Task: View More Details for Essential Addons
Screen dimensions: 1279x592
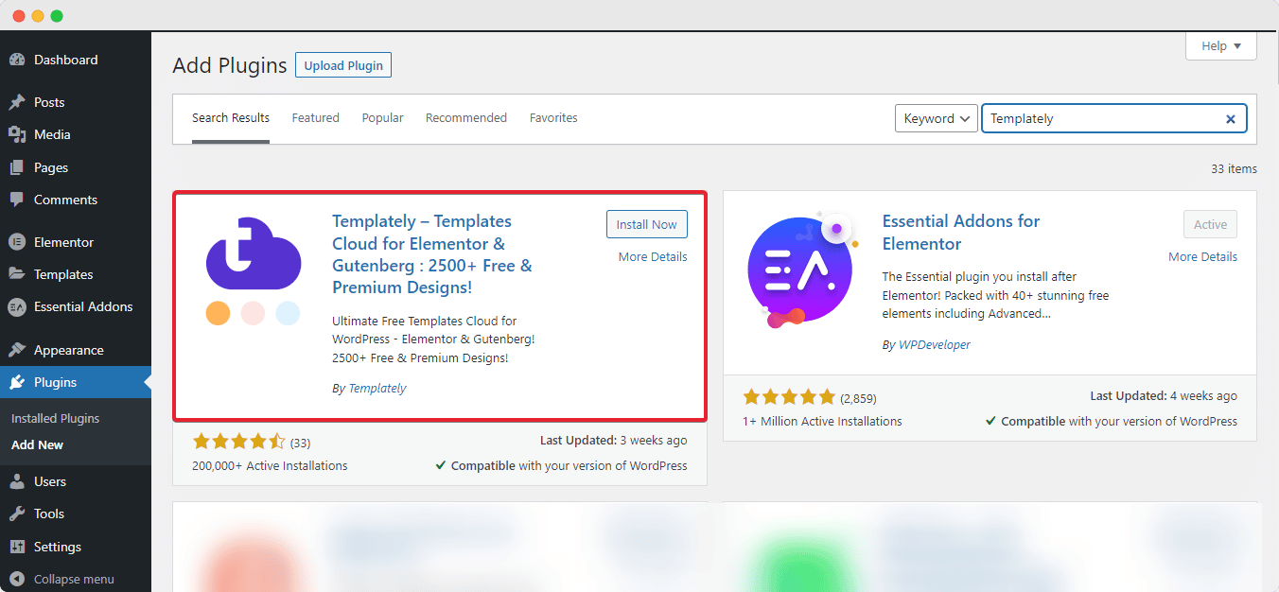Action: point(1202,257)
